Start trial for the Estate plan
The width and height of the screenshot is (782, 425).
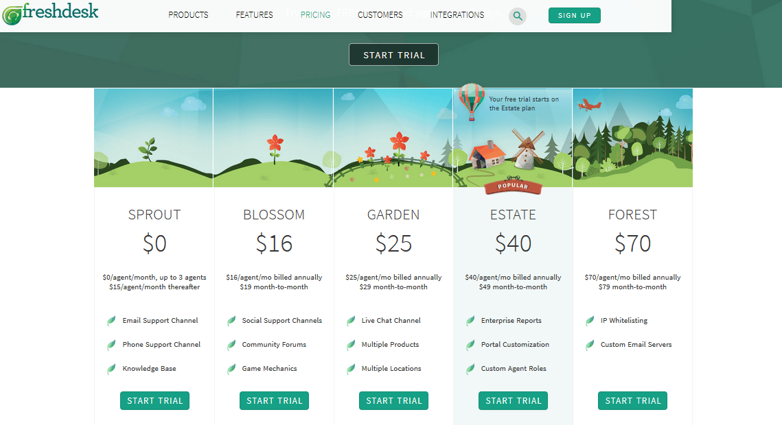(513, 400)
